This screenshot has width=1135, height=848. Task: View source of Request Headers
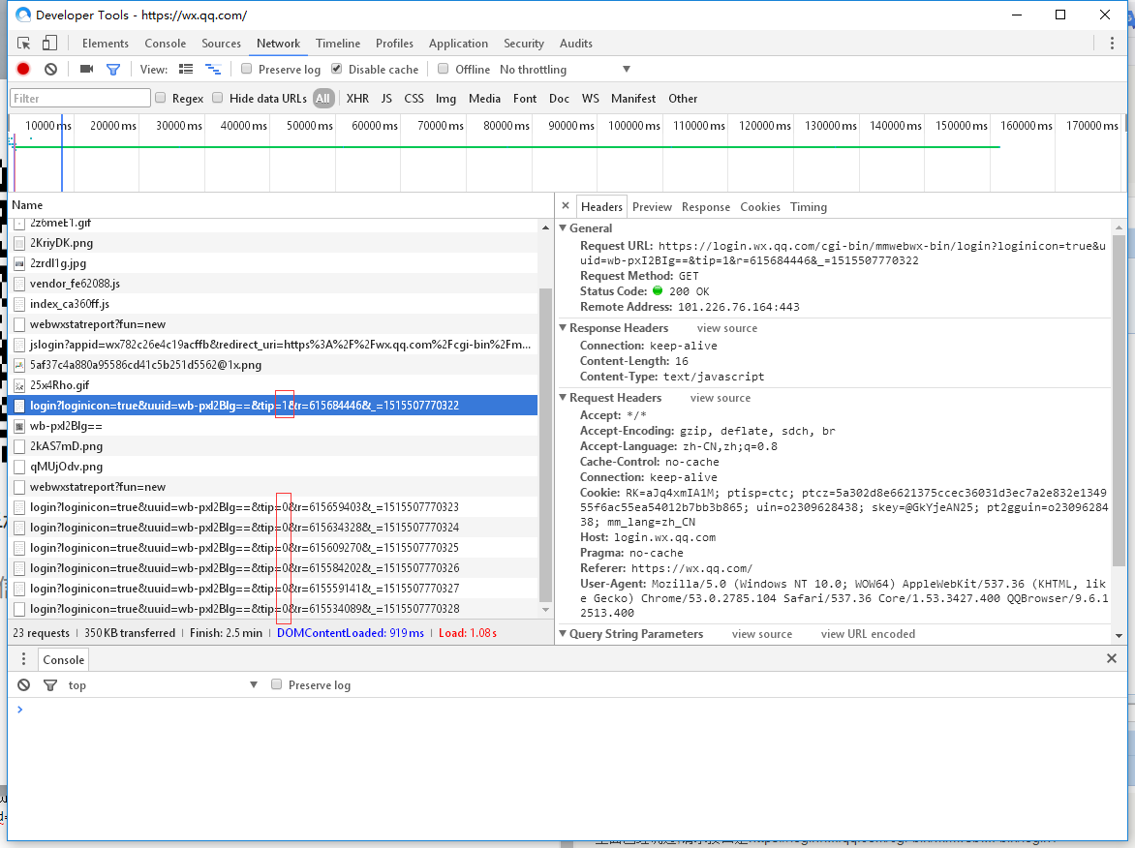click(x=721, y=398)
